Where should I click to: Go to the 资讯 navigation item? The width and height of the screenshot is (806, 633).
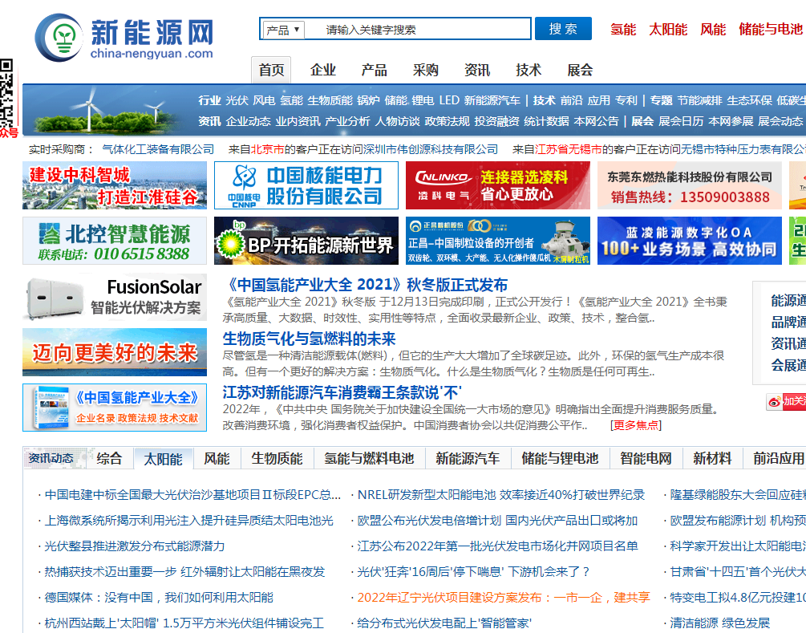477,70
